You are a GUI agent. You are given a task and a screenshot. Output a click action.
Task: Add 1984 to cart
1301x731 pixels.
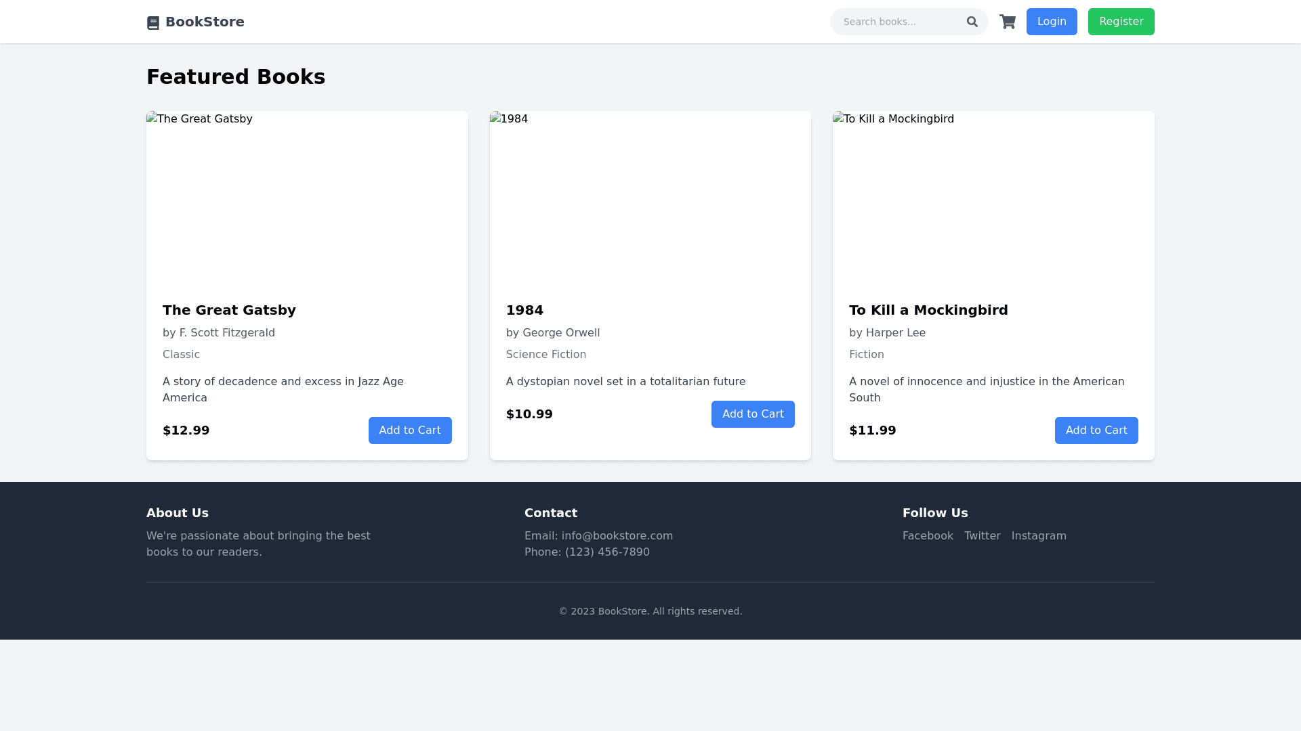click(753, 414)
